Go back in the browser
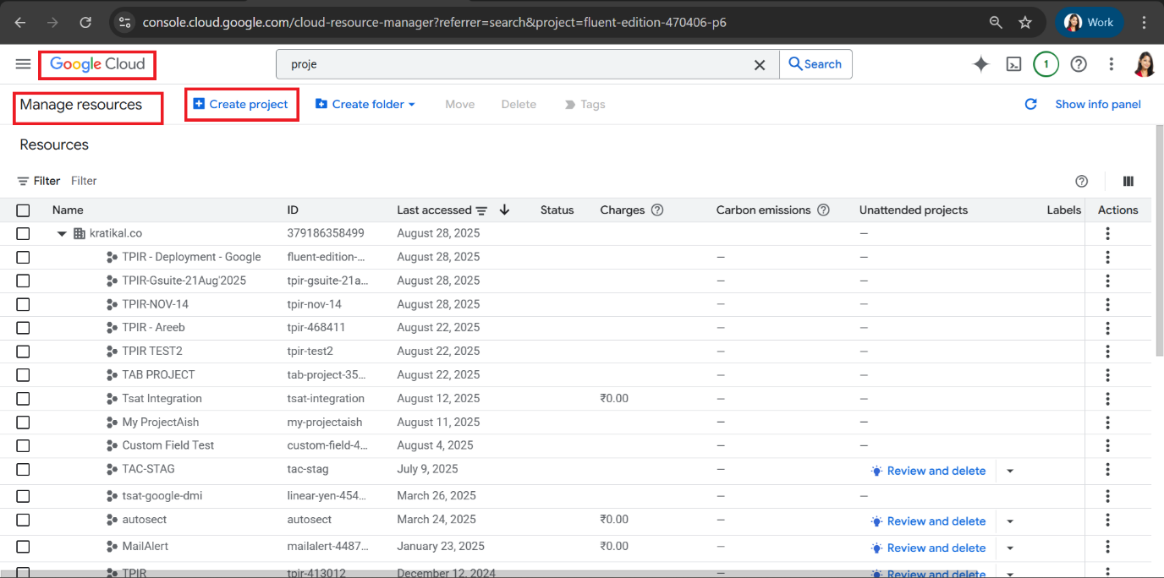1164x578 pixels. 20,23
